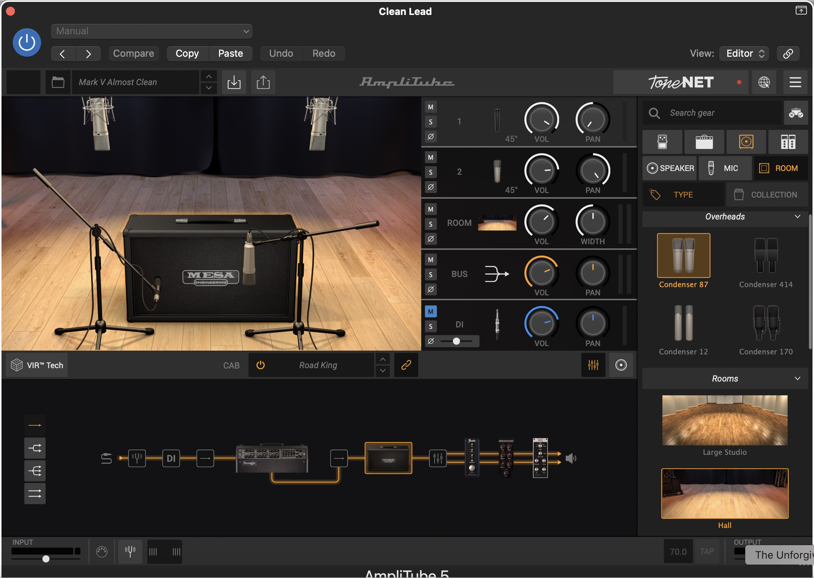The height and width of the screenshot is (578, 814).
Task: Switch to the MIC tab
Action: click(725, 168)
